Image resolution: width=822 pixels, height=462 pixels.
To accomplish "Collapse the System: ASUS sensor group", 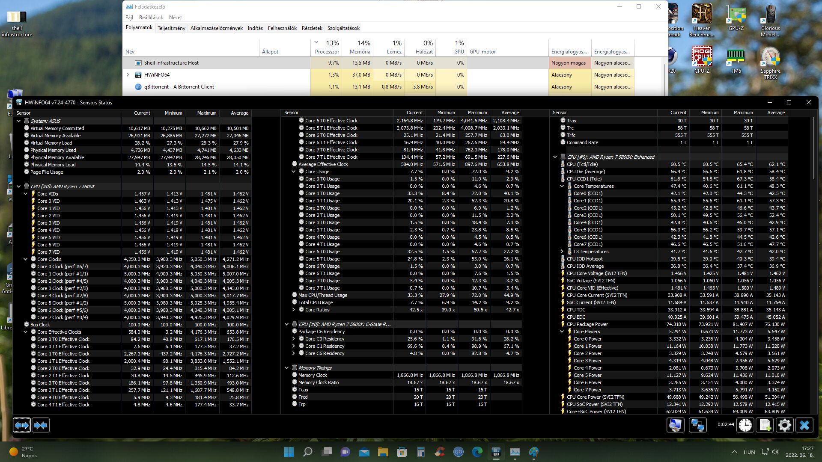I will coord(19,121).
